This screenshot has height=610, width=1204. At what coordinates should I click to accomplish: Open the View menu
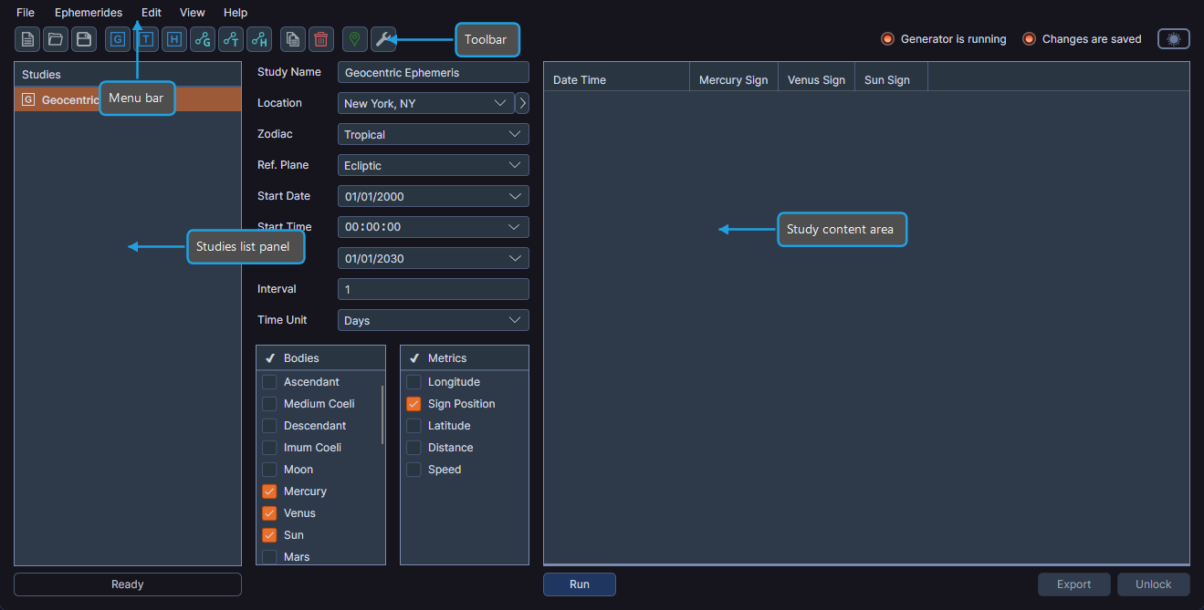pyautogui.click(x=192, y=13)
